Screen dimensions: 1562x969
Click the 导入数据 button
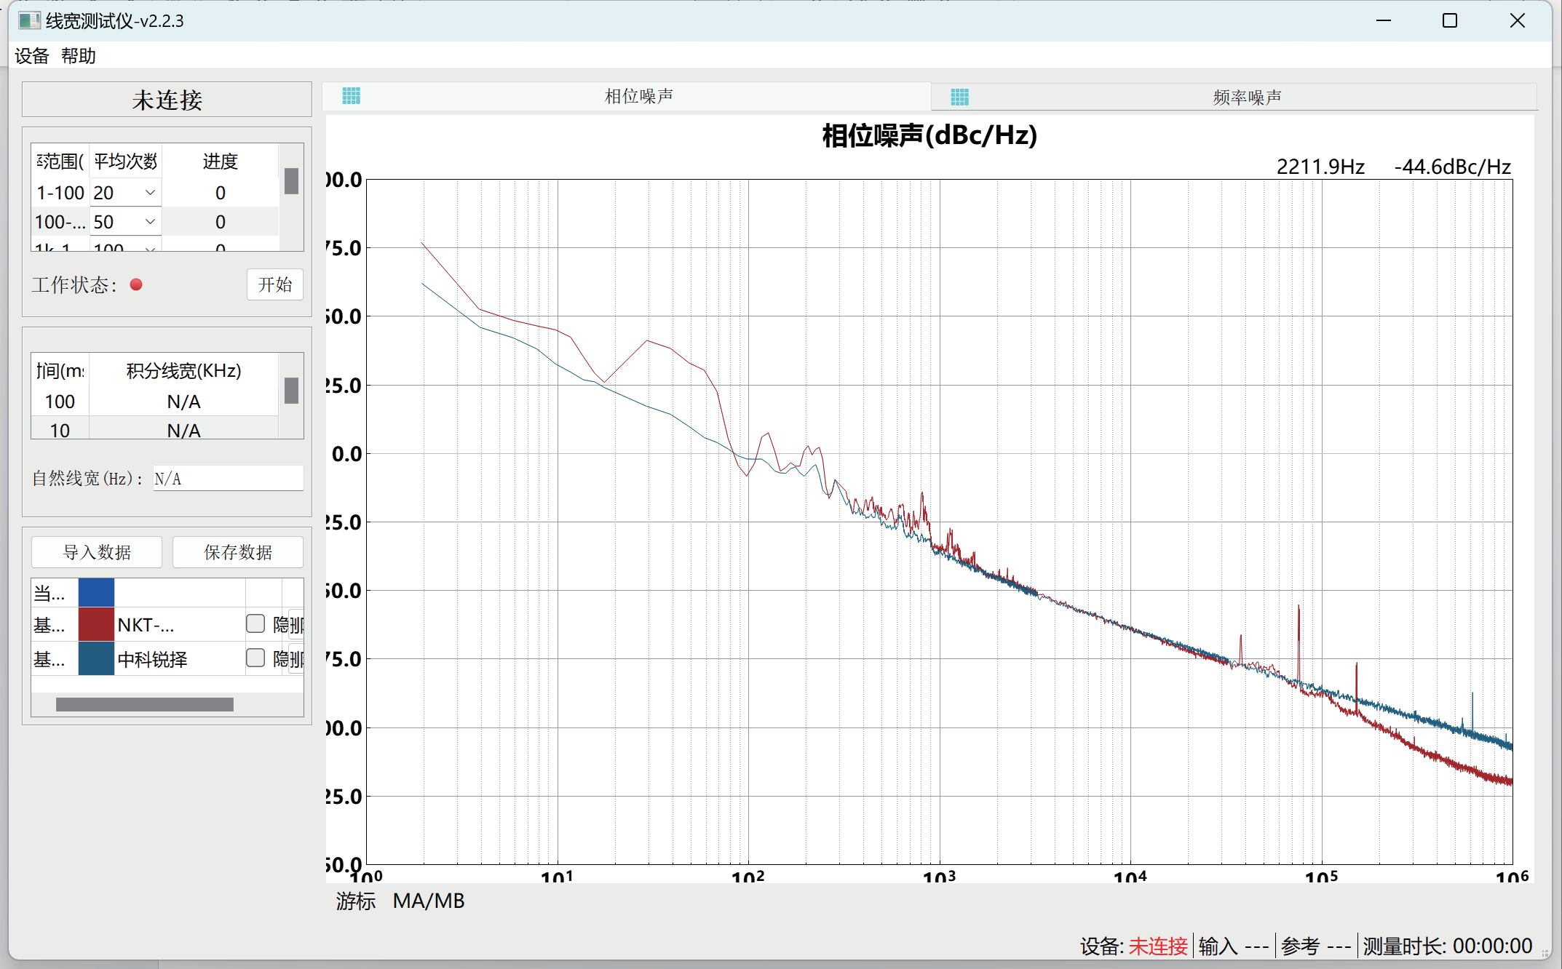click(97, 552)
